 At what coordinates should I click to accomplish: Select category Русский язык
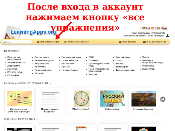coord(123,57)
